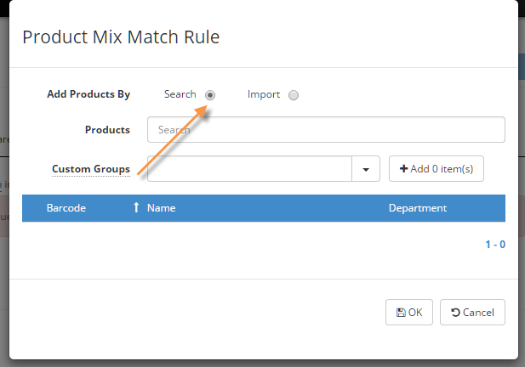Click the ascending sort arrow icon
This screenshot has height=367, width=525.
[136, 208]
